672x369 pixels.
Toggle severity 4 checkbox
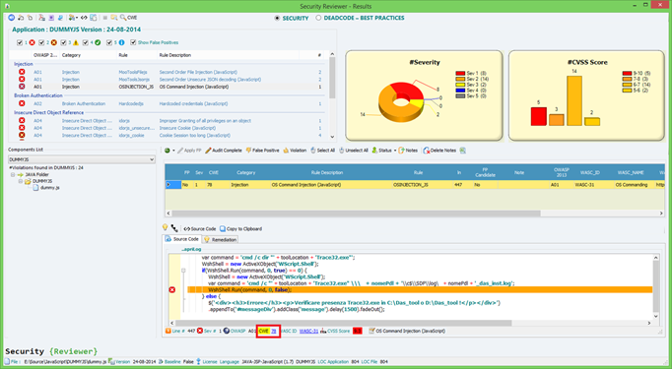point(86,42)
